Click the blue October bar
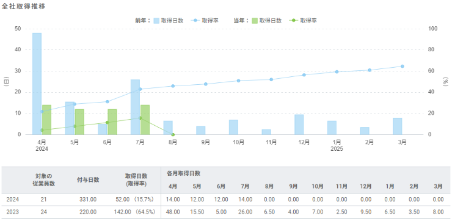This screenshot has width=452, height=221. tap(233, 127)
